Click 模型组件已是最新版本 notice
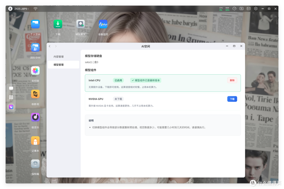 tap(146, 80)
